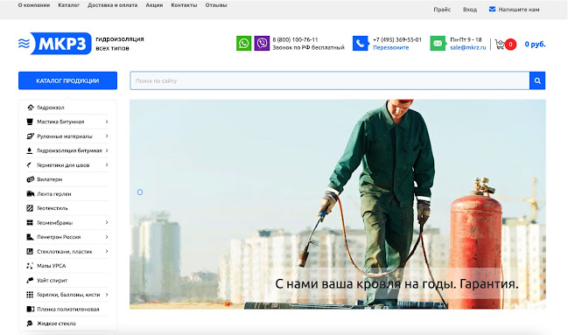Click phone number +7 (495) 369-55-01
This screenshot has height=335, width=568.
click(397, 39)
